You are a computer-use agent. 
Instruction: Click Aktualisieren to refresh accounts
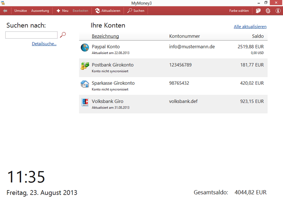[x=108, y=10]
